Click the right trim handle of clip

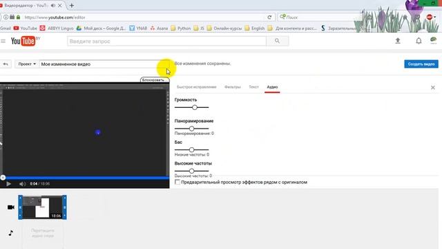tap(64, 207)
